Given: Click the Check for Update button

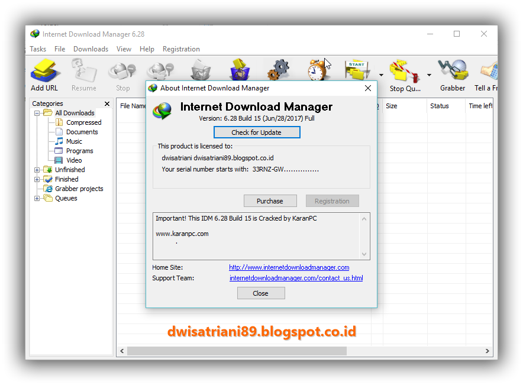Looking at the screenshot, I should tap(257, 132).
